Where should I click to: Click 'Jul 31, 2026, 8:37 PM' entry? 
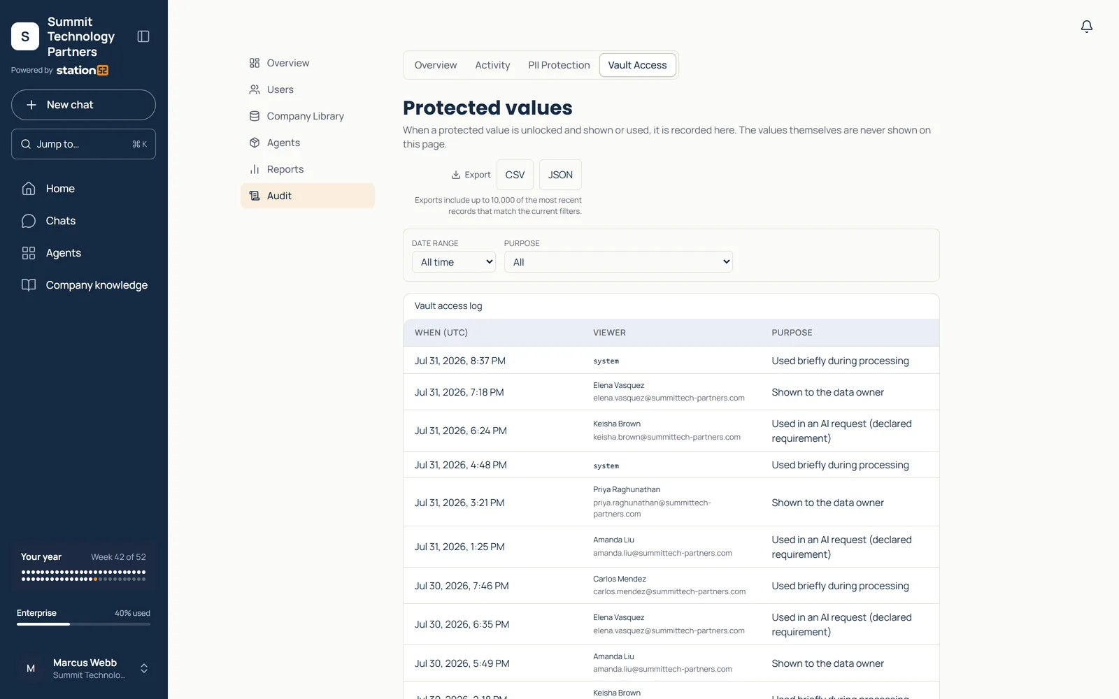pos(460,361)
